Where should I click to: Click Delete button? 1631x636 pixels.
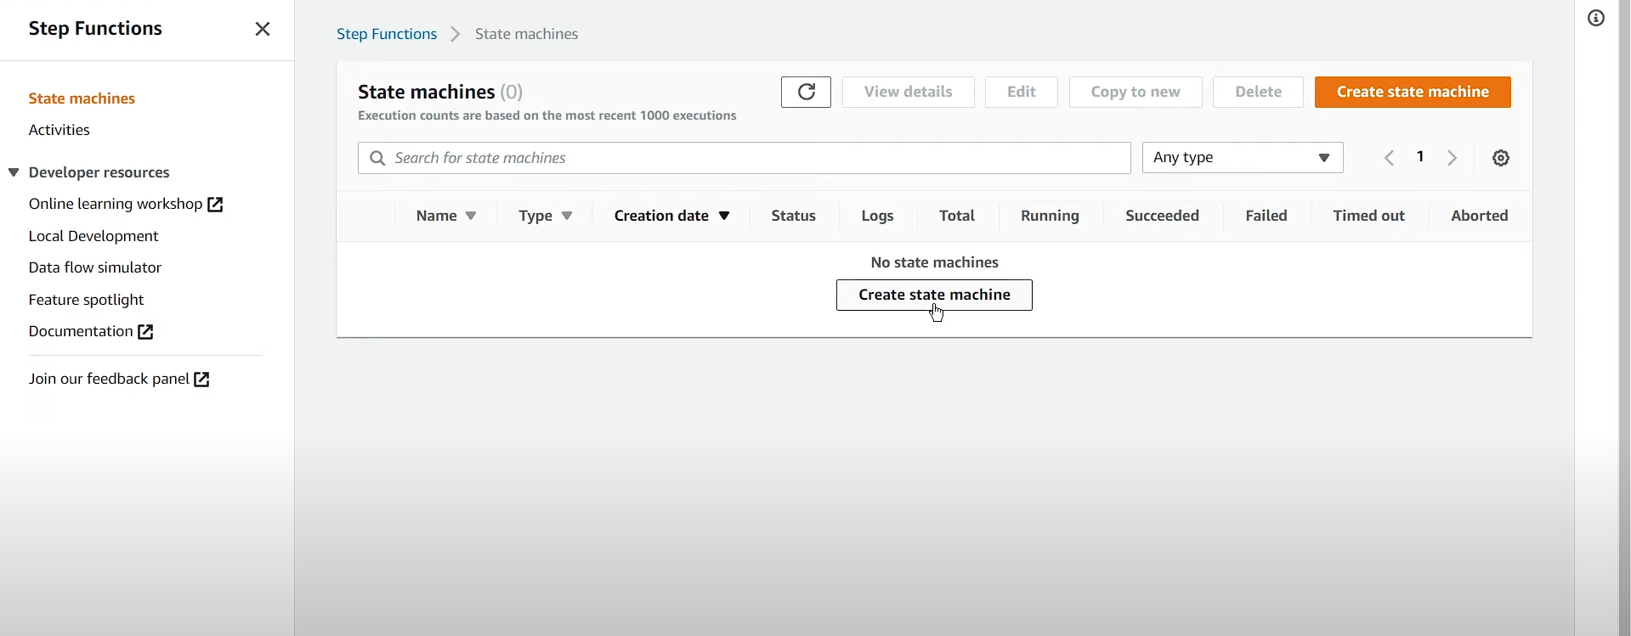(x=1258, y=92)
